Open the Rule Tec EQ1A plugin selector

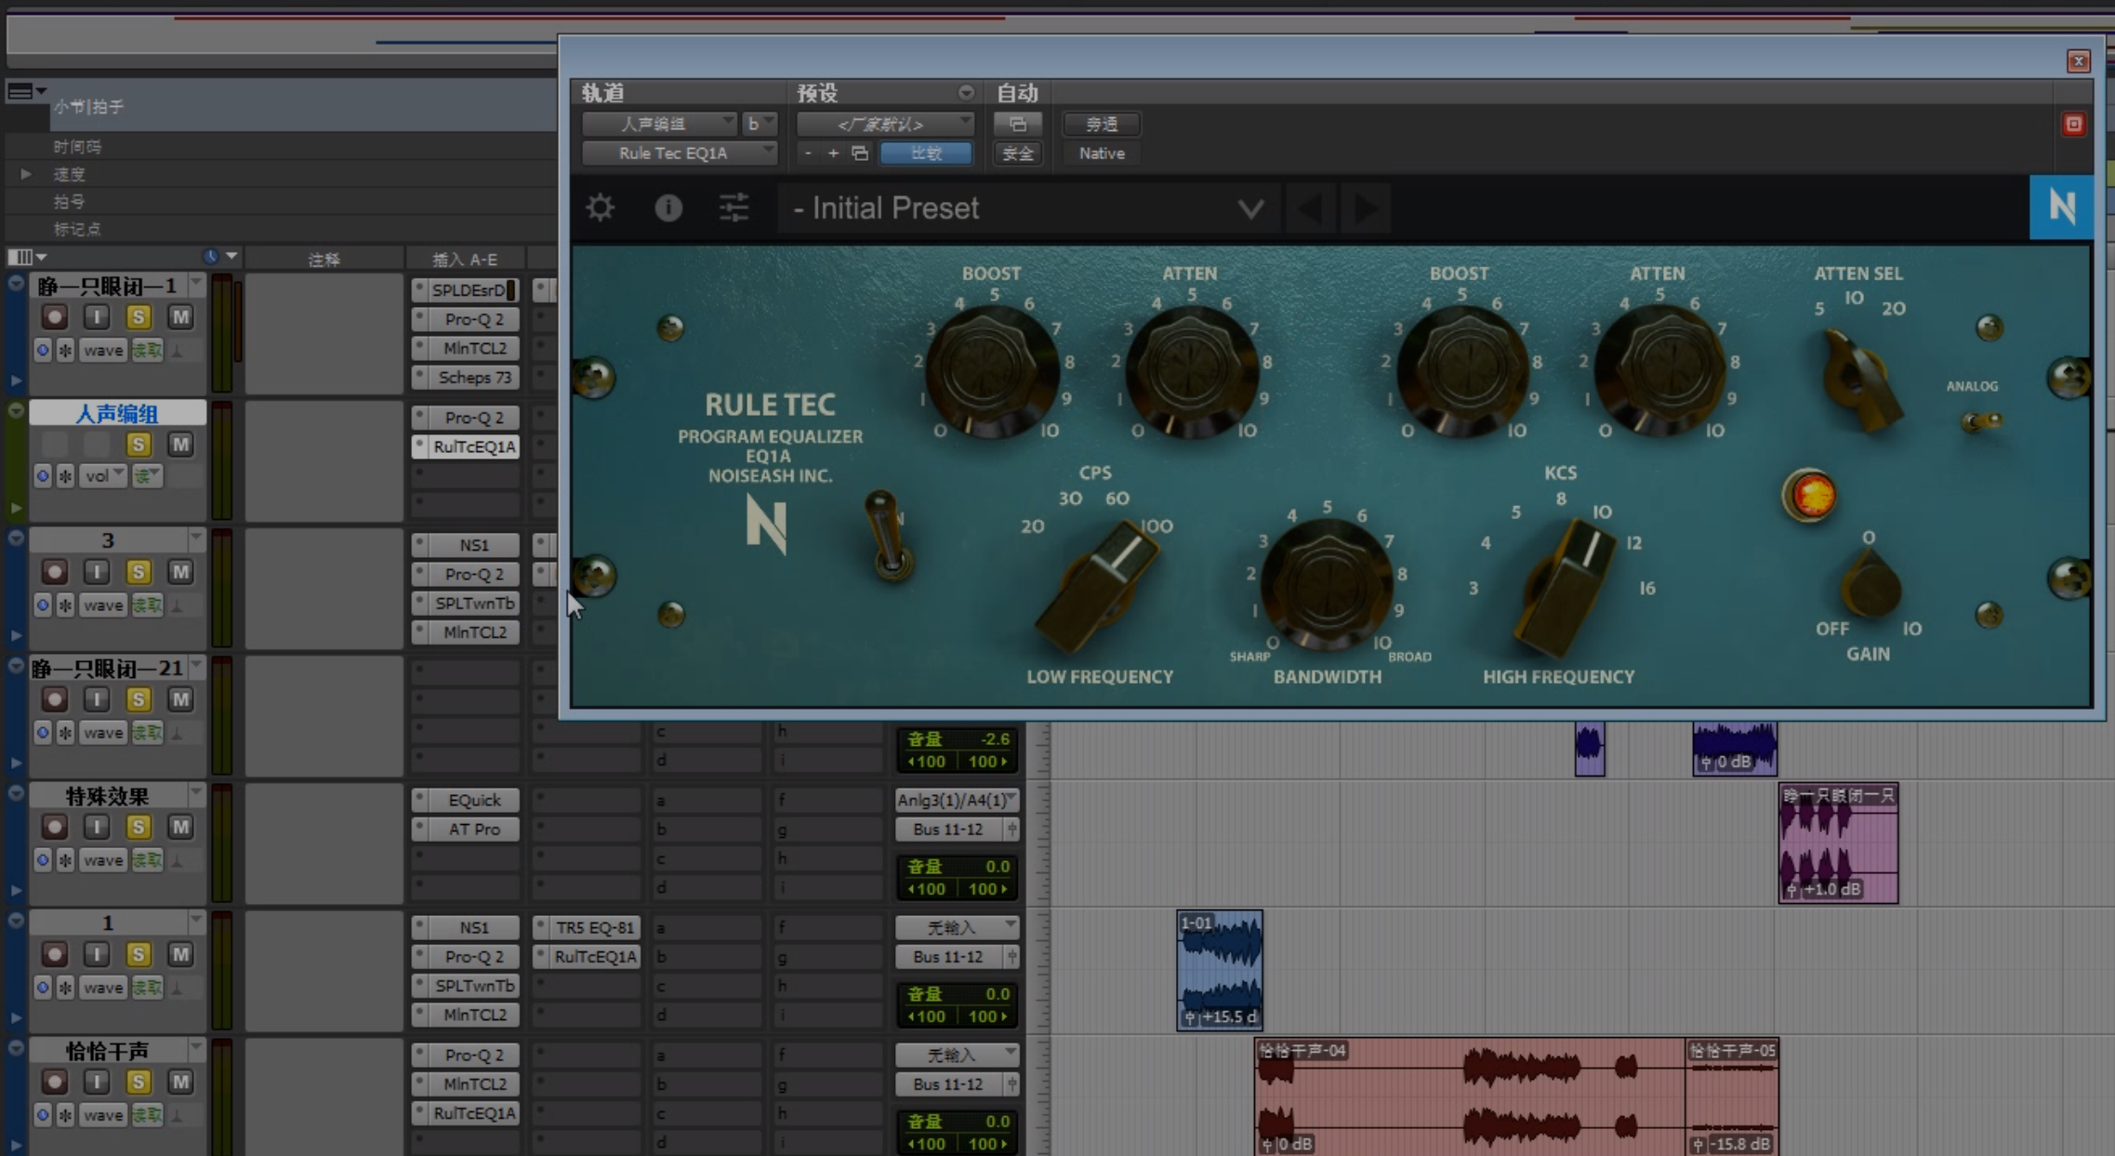(680, 153)
